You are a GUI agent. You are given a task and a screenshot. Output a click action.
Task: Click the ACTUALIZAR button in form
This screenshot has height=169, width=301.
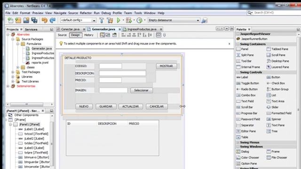[x=131, y=107]
